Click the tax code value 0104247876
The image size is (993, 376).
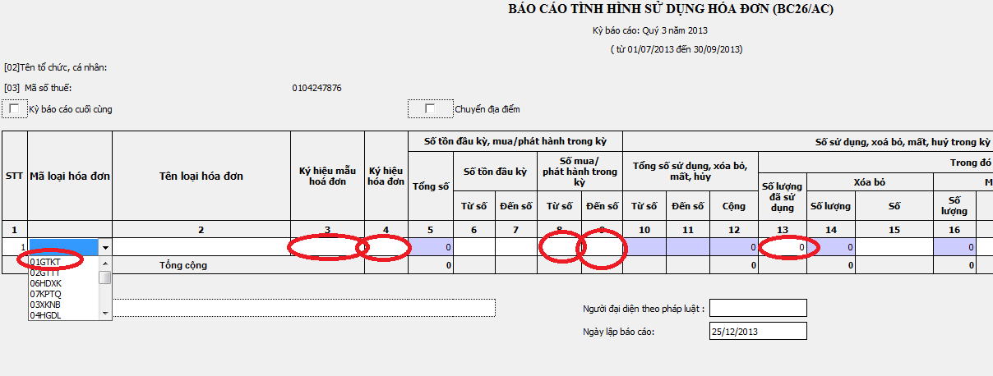tap(316, 88)
